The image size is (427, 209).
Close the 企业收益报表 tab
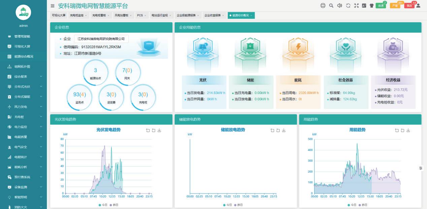click(x=223, y=16)
